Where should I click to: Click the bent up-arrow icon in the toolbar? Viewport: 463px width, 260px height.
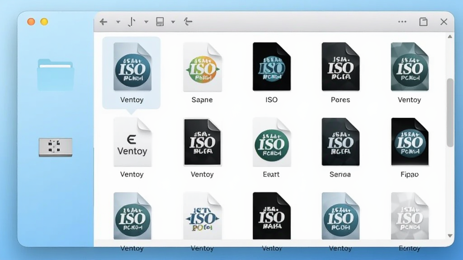(x=188, y=22)
